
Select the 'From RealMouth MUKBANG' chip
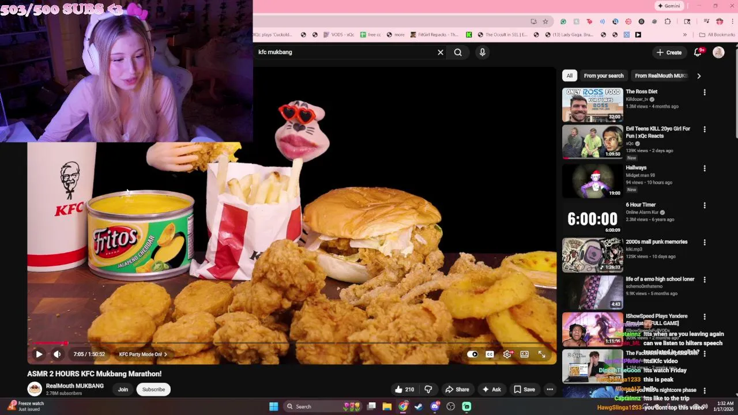(x=661, y=76)
